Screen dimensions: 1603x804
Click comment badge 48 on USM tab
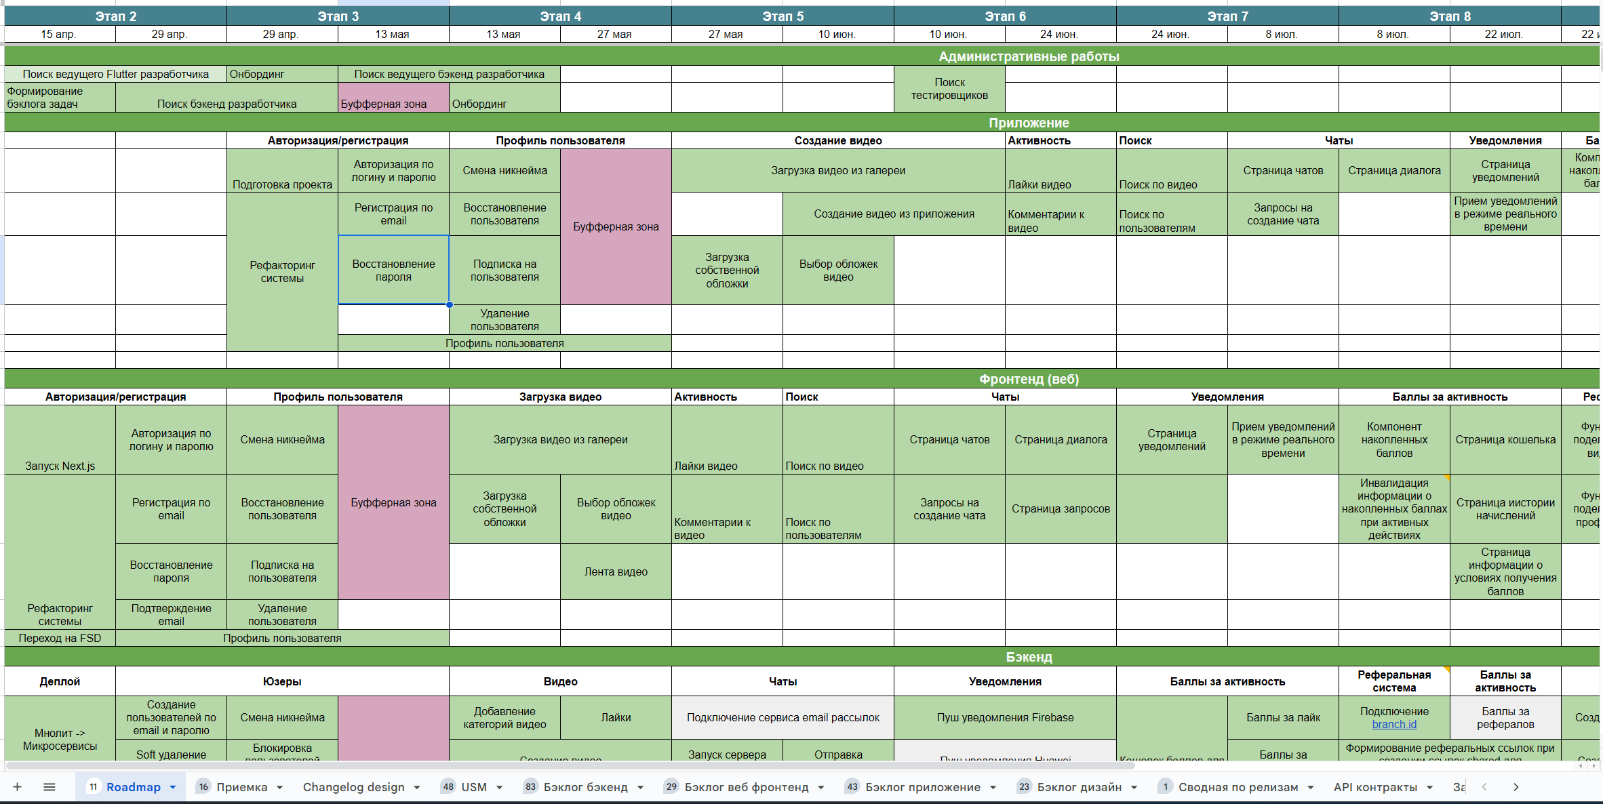point(448,787)
